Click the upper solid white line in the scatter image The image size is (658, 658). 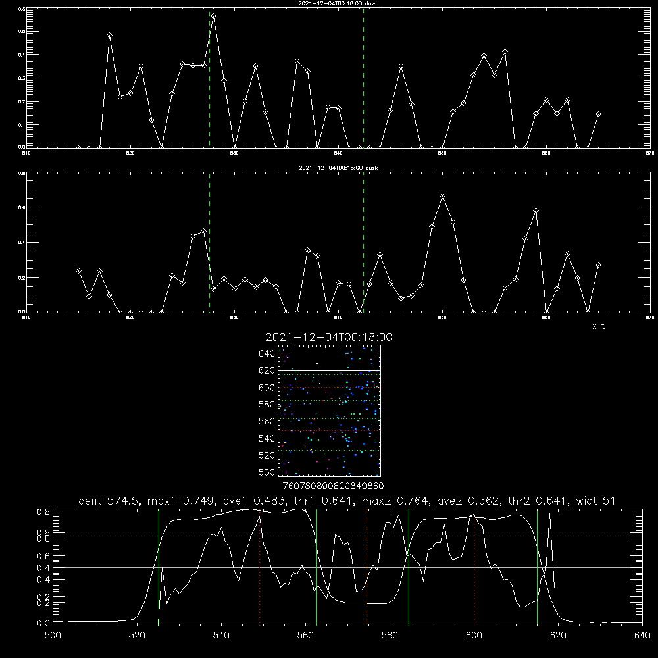330,371
